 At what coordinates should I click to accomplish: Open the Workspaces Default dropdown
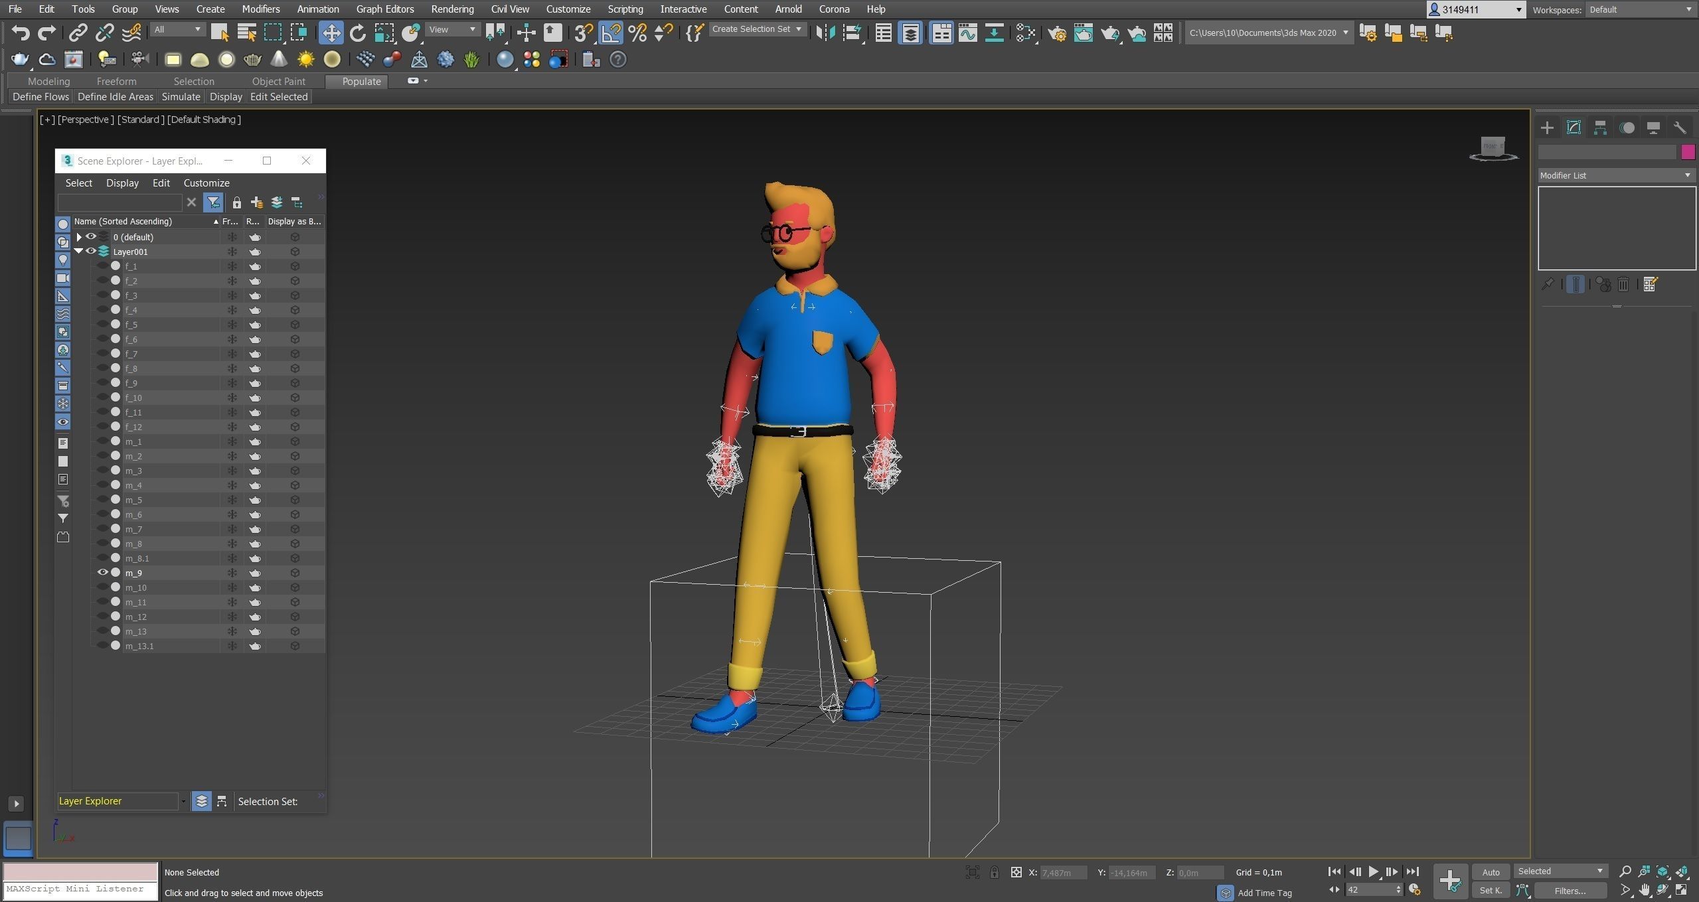pyautogui.click(x=1641, y=9)
